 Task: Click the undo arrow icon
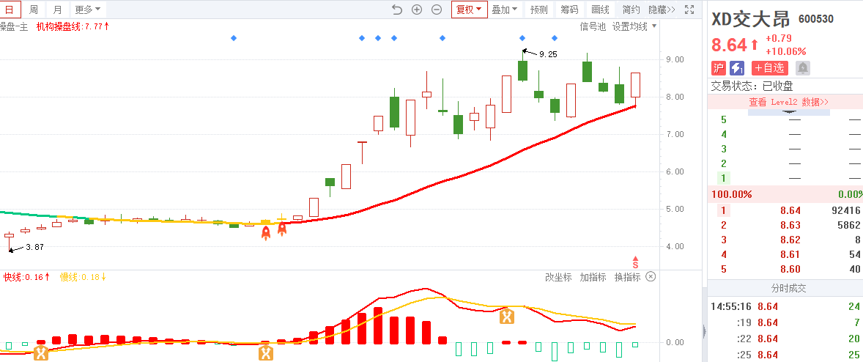(x=397, y=10)
